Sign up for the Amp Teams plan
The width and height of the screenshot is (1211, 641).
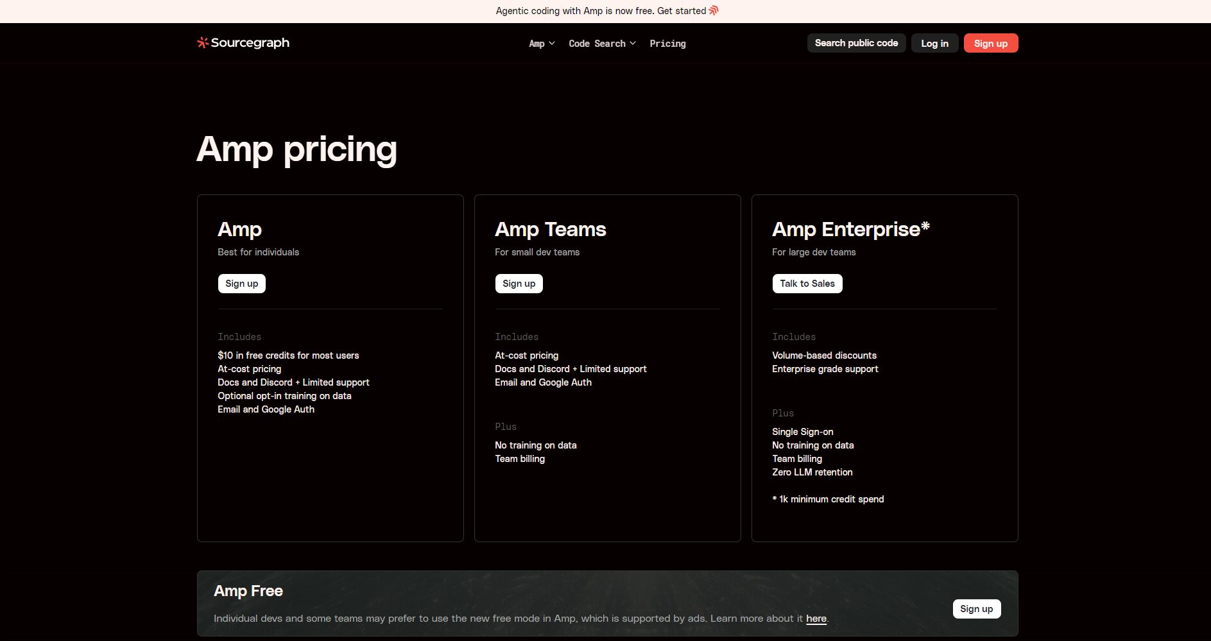click(519, 284)
